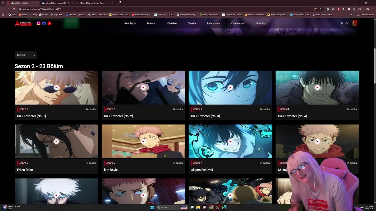This screenshot has width=376, height=211.
Task: Open Anizium's YouTube channel icon
Action: (49, 23)
